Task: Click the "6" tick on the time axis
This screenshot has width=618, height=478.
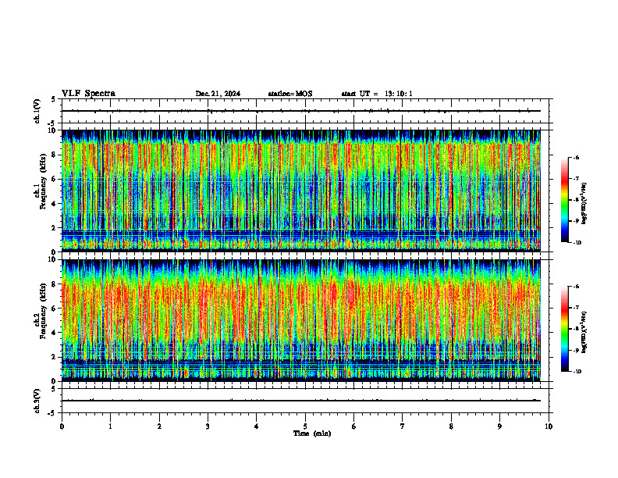Action: pyautogui.click(x=354, y=426)
